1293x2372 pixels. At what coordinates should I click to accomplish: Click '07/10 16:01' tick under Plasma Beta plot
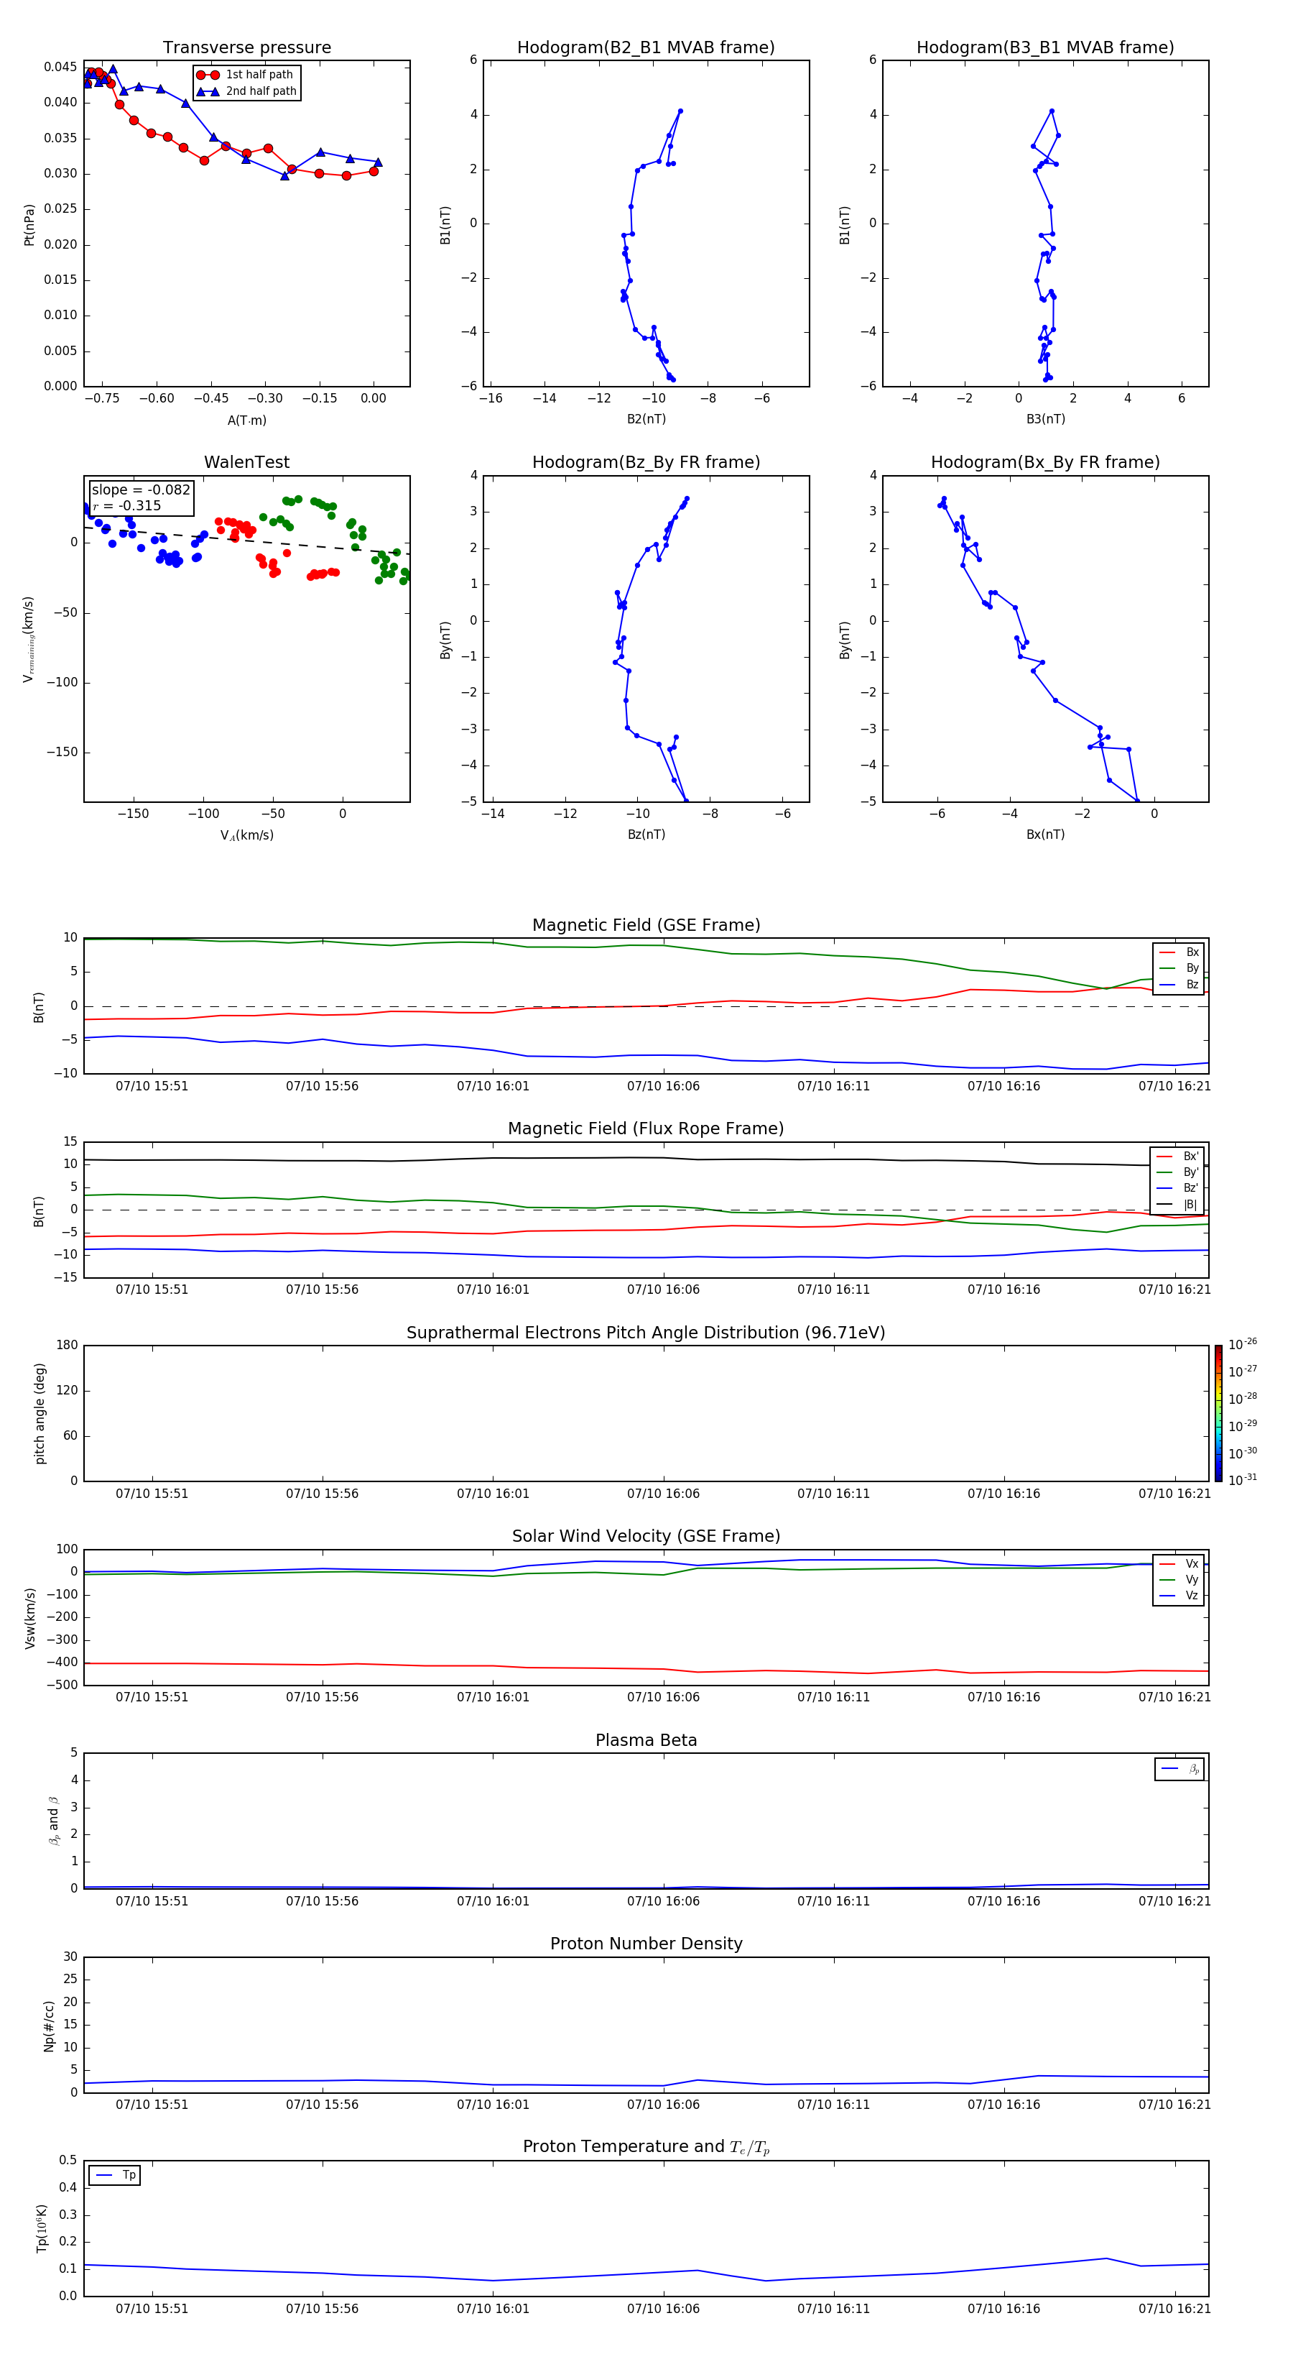[493, 1901]
